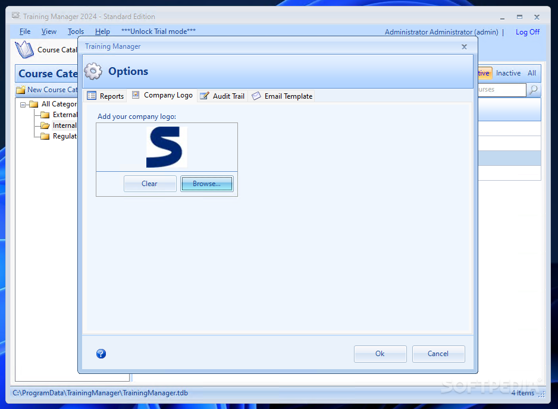Click the database path in status bar
558x409 pixels.
[x=101, y=392]
